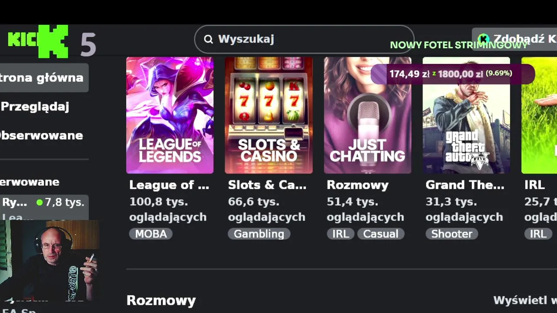
Task: Open the Grand Theft Auto V thumbnail
Action: point(466,115)
